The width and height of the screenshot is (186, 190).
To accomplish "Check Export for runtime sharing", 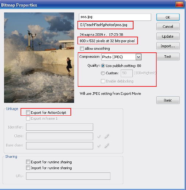I will tap(28, 162).
